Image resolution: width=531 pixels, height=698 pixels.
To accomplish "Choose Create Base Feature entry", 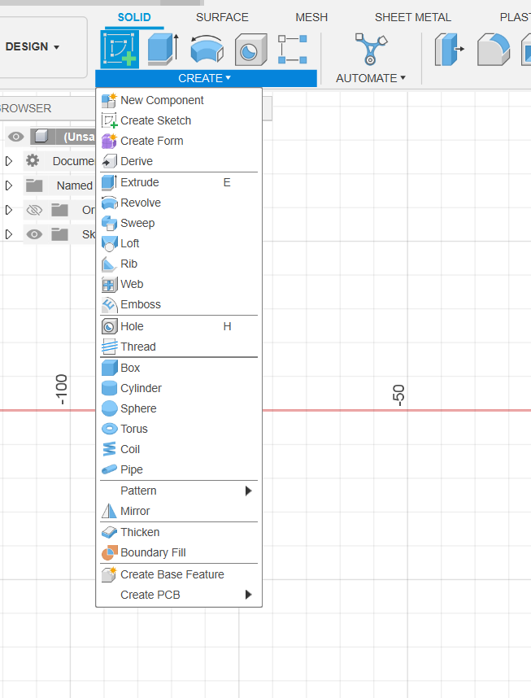I will pyautogui.click(x=179, y=574).
